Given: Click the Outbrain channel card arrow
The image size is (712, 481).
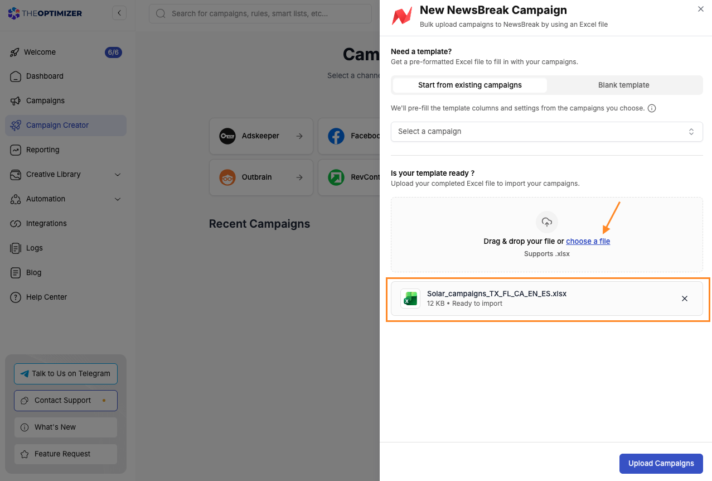Looking at the screenshot, I should (x=299, y=177).
